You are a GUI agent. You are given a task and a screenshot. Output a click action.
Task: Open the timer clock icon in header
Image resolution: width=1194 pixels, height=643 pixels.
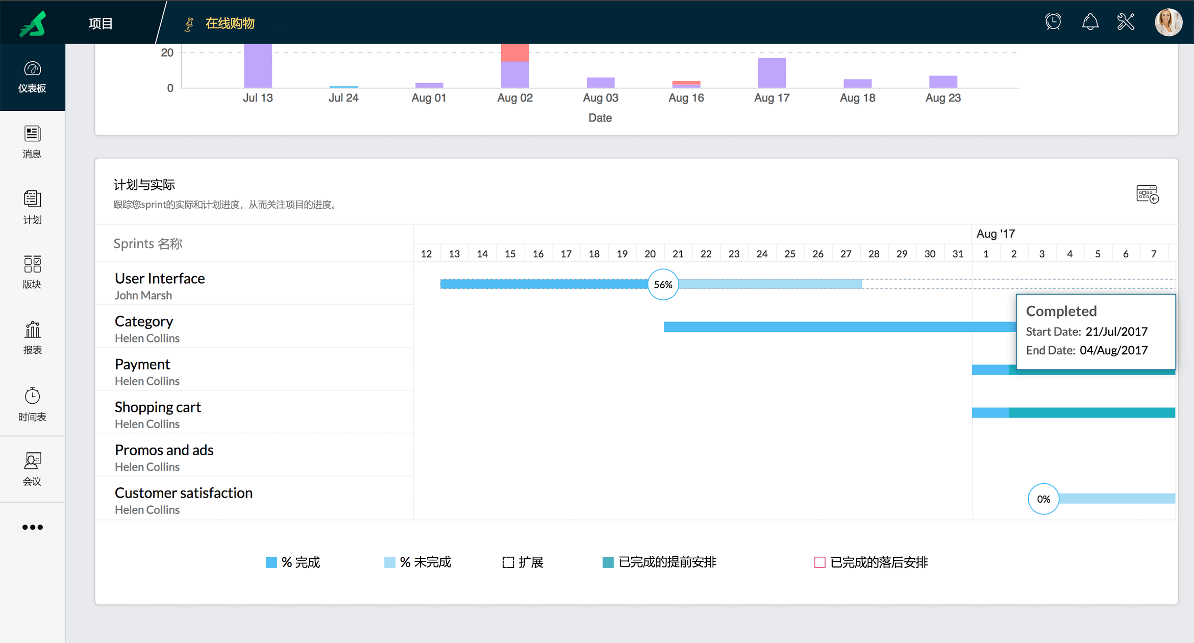pos(1053,22)
